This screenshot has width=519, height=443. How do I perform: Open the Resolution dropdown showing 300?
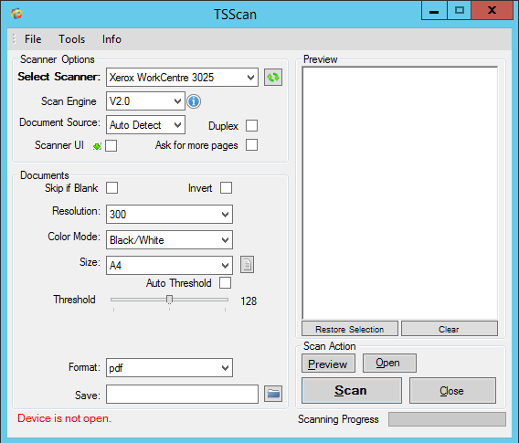point(169,214)
